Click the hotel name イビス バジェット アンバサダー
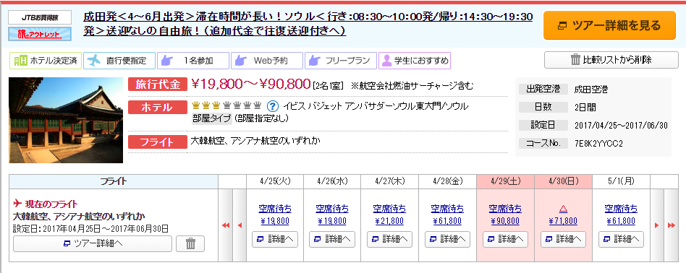This screenshot has width=686, height=273. (x=376, y=106)
